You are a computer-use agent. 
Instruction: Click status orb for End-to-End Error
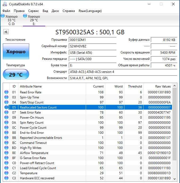(6, 132)
